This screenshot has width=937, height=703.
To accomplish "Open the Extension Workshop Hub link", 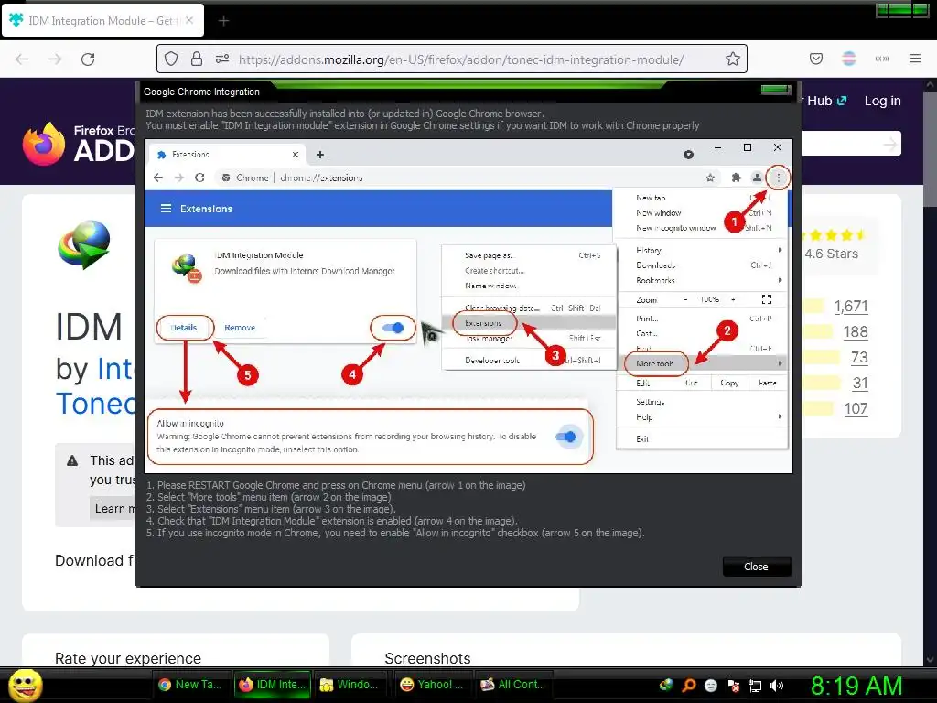I will coord(826,101).
